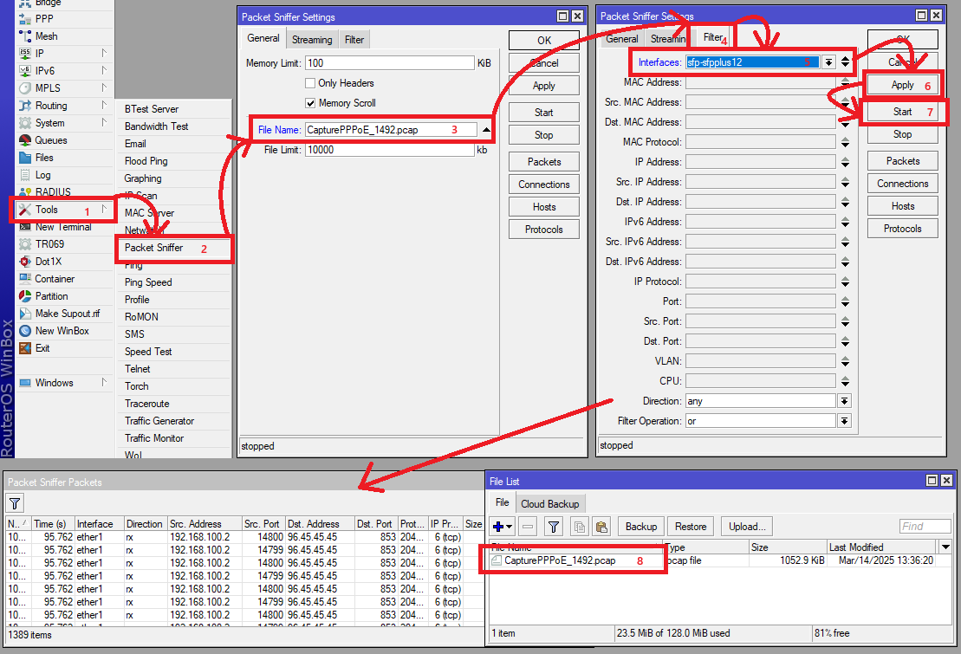The image size is (961, 654).
Task: Expand the VLAN filter field arrows
Action: pos(845,361)
